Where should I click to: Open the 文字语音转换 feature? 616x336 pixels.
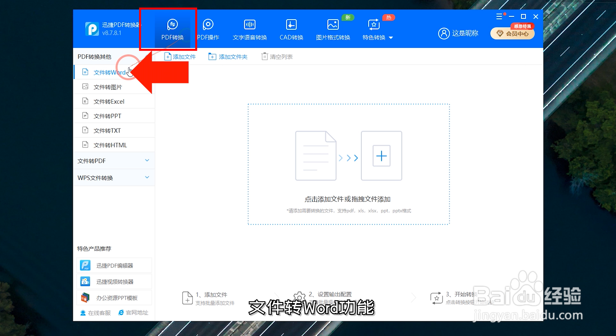click(249, 29)
